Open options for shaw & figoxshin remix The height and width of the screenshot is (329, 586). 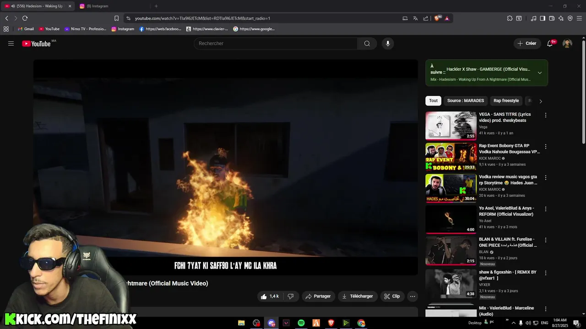click(x=545, y=273)
